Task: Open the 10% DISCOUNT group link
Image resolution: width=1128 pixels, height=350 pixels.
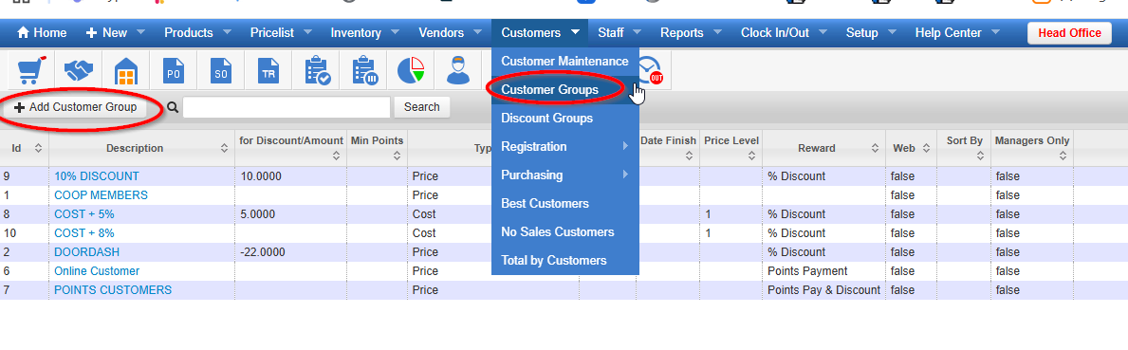Action: coord(97,176)
